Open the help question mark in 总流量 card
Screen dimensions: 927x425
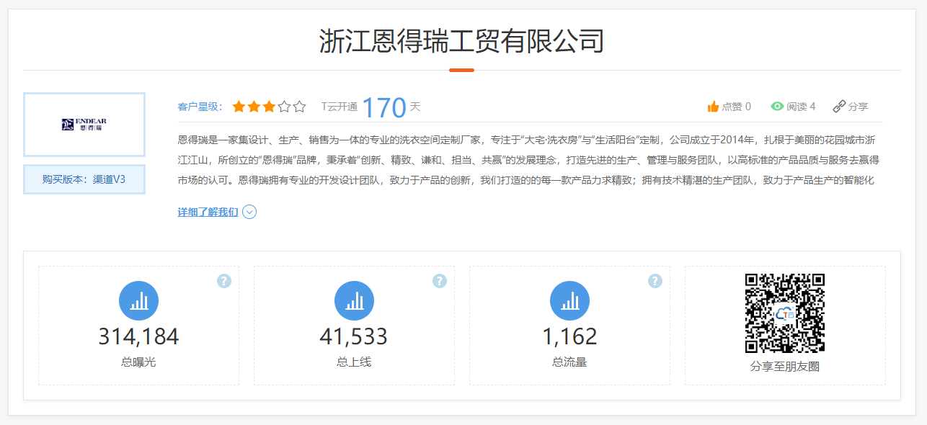point(655,281)
